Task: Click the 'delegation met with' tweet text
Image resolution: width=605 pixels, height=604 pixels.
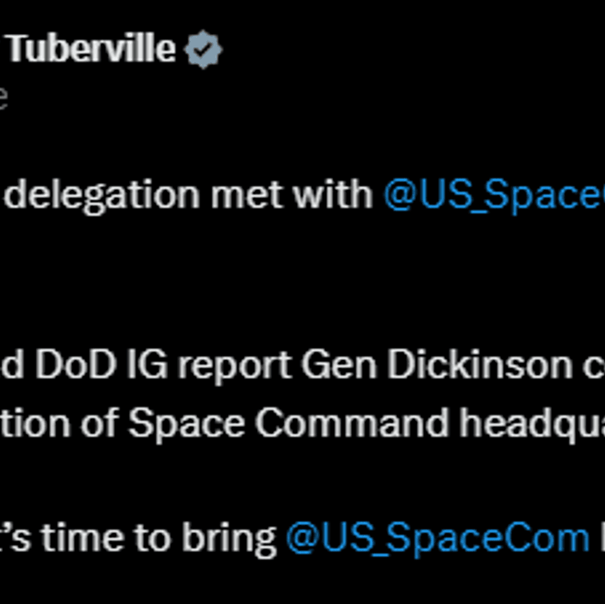Action: pos(188,195)
